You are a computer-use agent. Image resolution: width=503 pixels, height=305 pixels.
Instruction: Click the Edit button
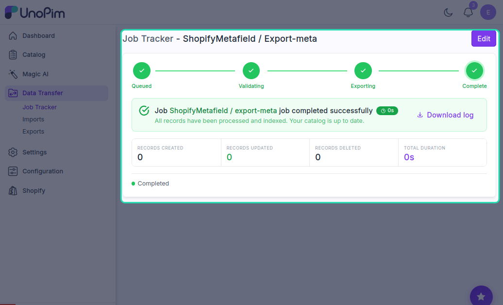(x=484, y=38)
